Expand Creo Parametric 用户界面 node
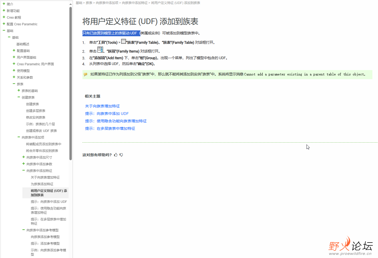This screenshot has width=378, height=258. (14, 64)
